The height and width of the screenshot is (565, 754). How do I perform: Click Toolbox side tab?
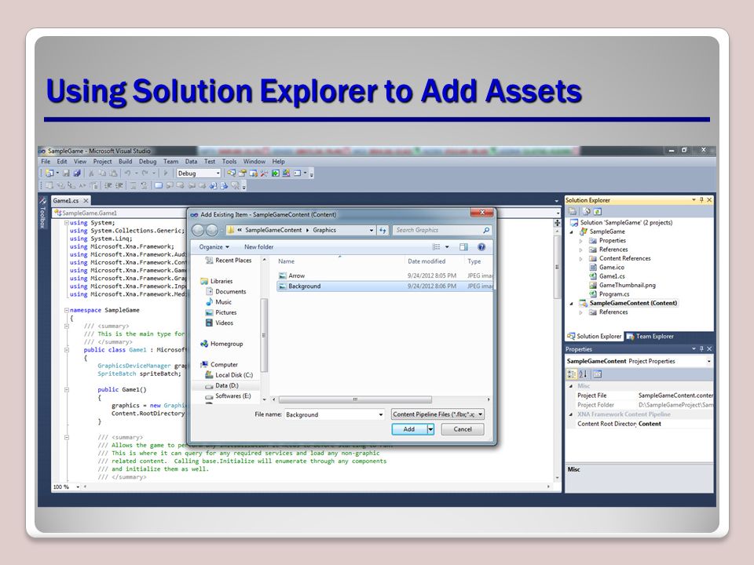point(42,213)
